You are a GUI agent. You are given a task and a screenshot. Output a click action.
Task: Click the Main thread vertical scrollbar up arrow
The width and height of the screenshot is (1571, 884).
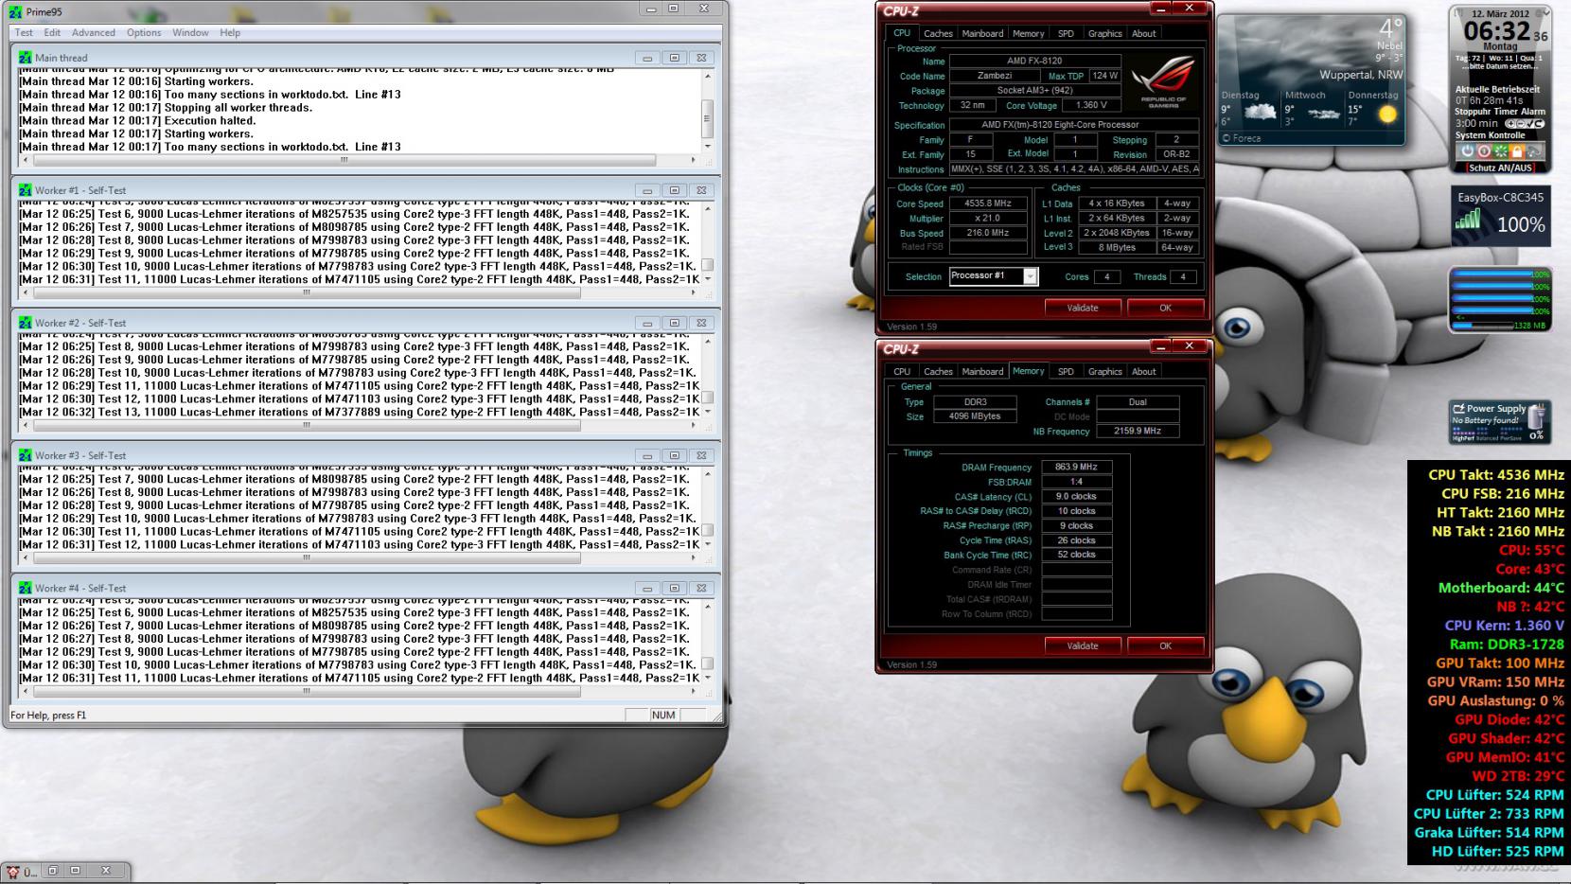[x=708, y=77]
